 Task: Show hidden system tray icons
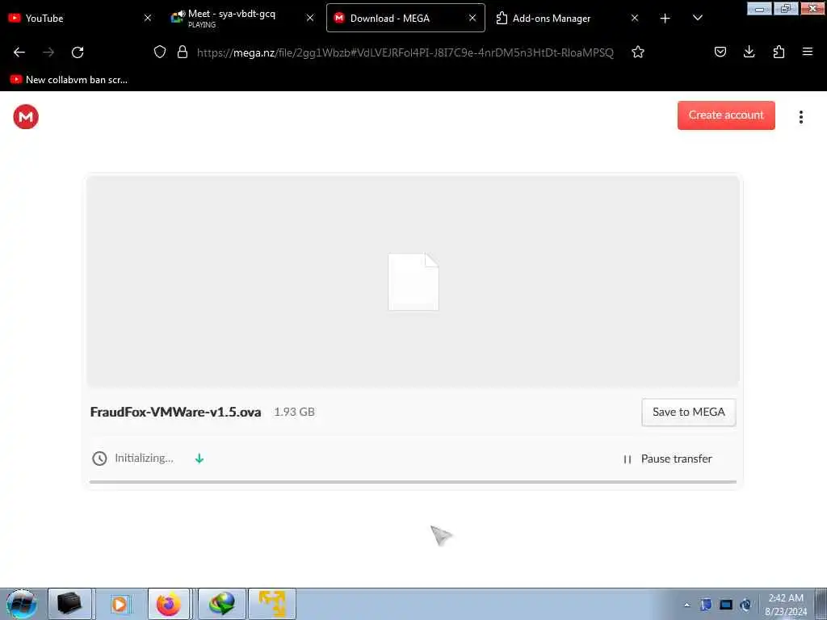686,605
